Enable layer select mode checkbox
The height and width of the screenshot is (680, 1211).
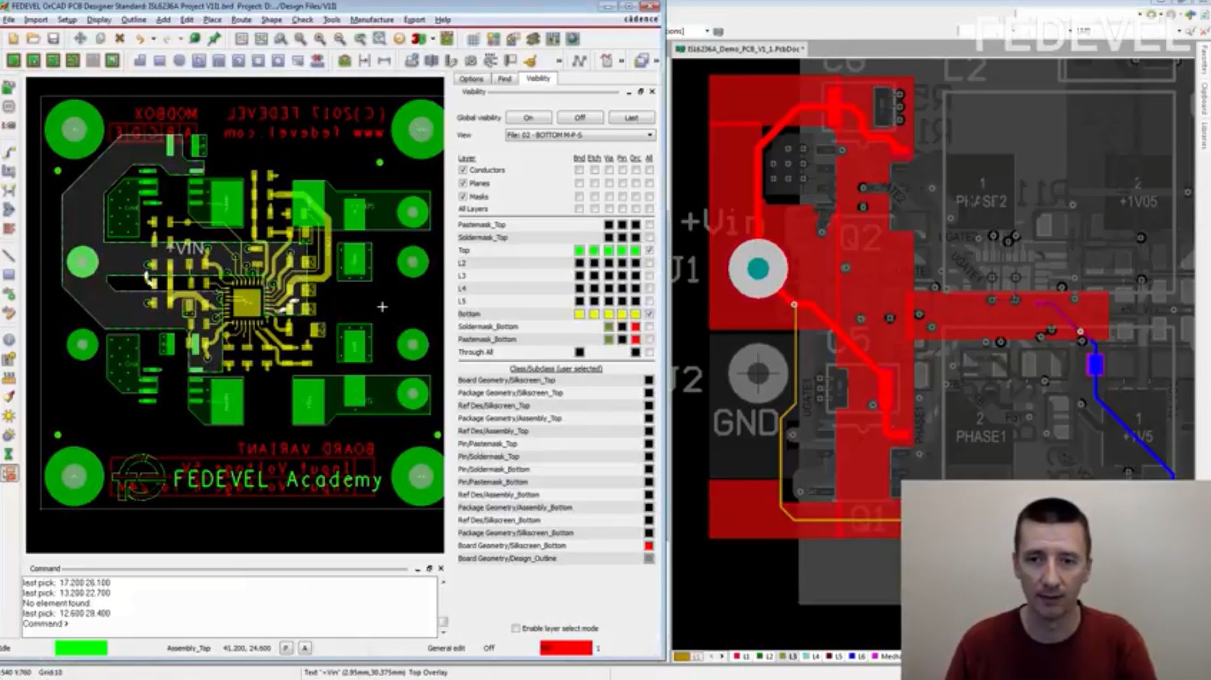515,628
